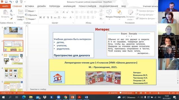Click the Фигуры shapes icon
The width and height of the screenshot is (179, 100).
[109, 12]
